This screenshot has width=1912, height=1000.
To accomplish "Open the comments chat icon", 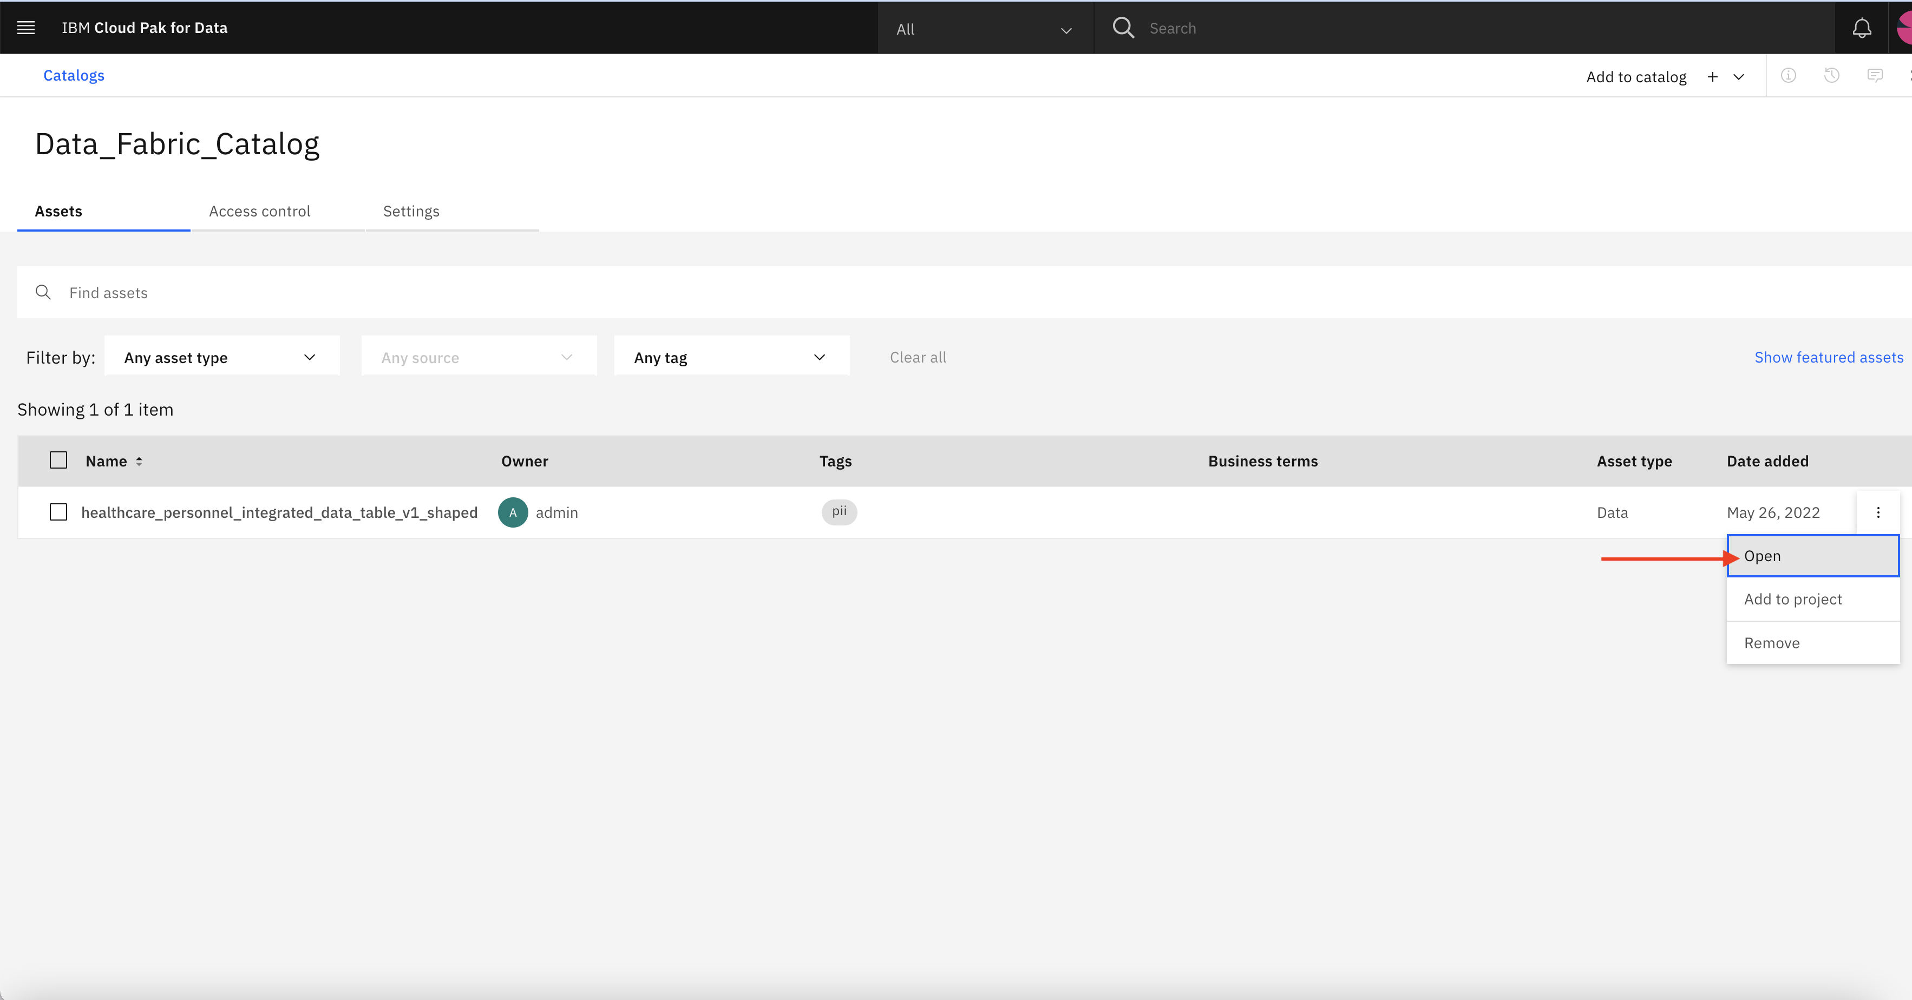I will pos(1875,76).
